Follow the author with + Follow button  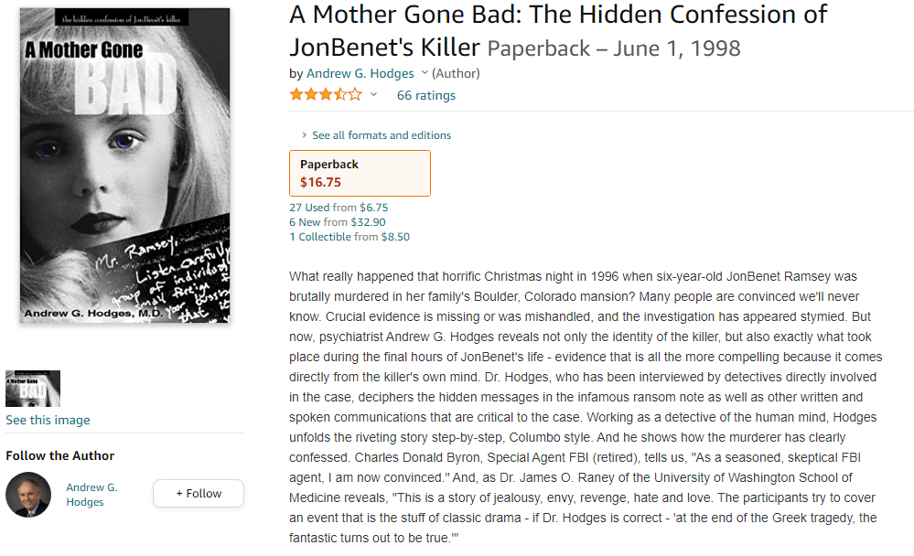point(199,493)
